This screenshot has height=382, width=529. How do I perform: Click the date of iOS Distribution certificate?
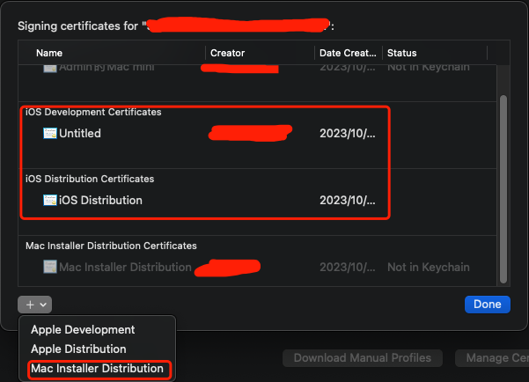click(348, 200)
